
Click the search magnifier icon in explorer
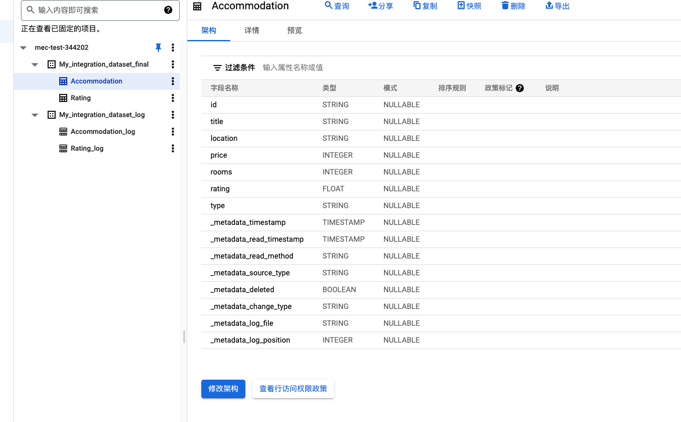(30, 9)
